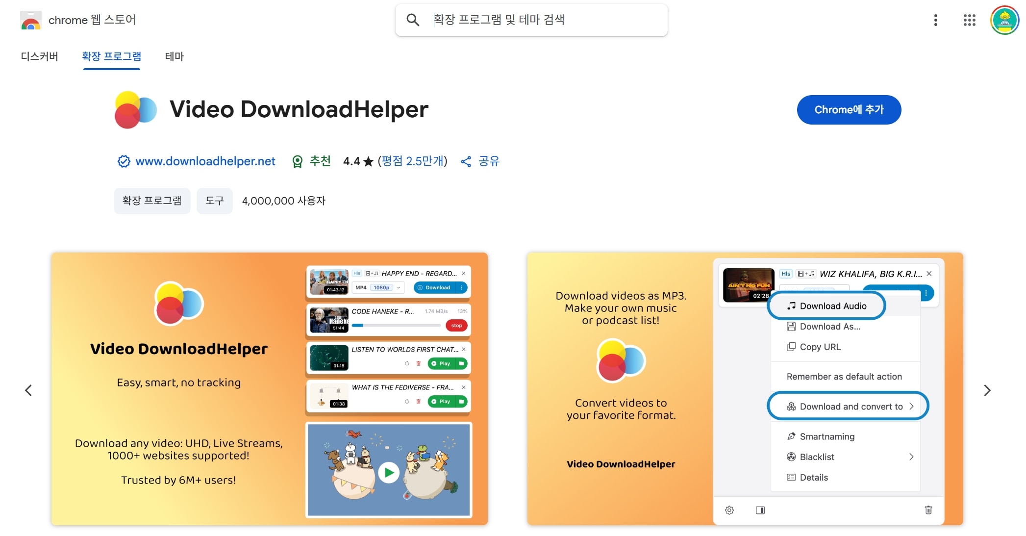Select the 디스커버 tab

[x=40, y=56]
